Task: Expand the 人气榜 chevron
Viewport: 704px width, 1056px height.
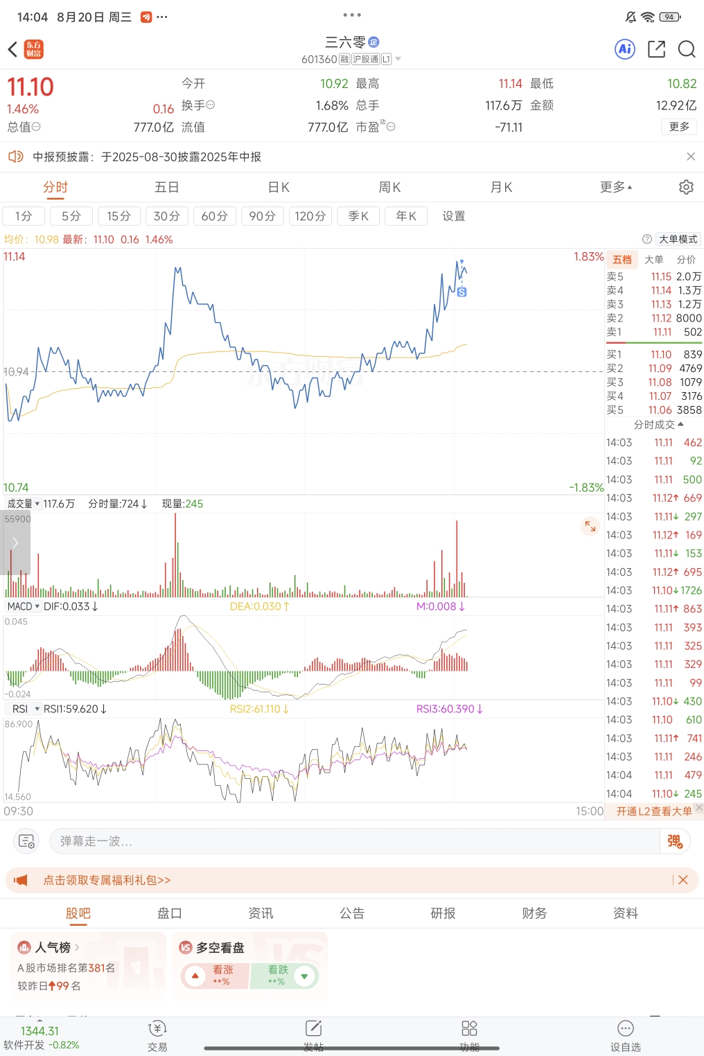Action: coord(77,947)
